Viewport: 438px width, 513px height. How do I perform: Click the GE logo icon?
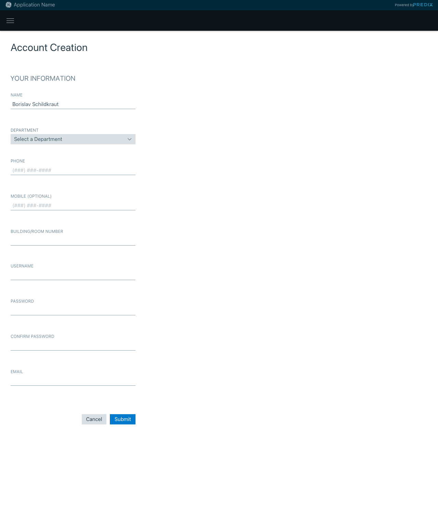(x=9, y=5)
